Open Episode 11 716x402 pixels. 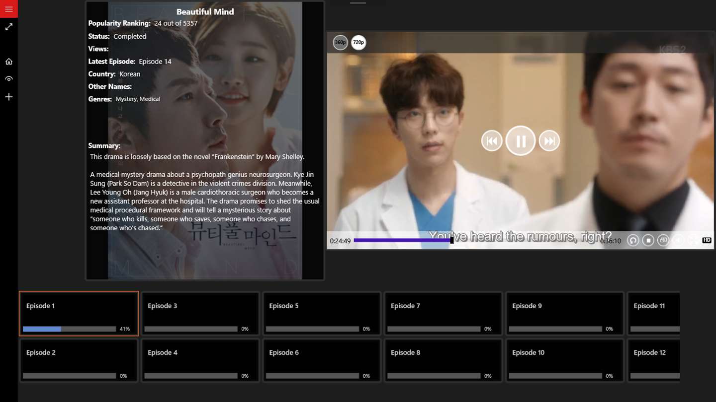[653, 314]
